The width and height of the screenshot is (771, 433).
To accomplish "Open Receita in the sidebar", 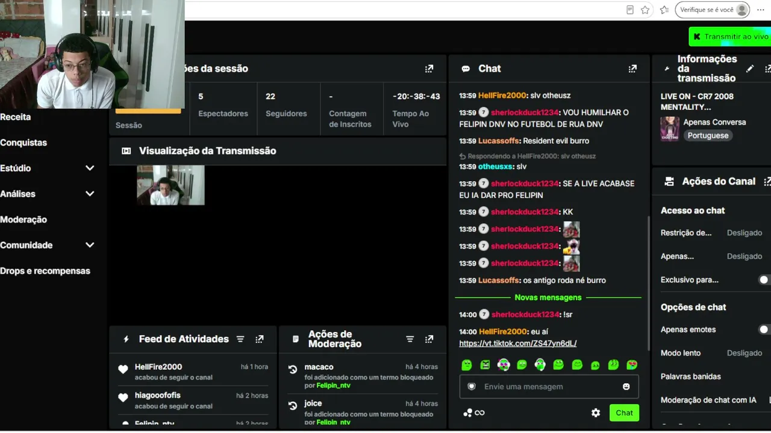I will pos(16,117).
